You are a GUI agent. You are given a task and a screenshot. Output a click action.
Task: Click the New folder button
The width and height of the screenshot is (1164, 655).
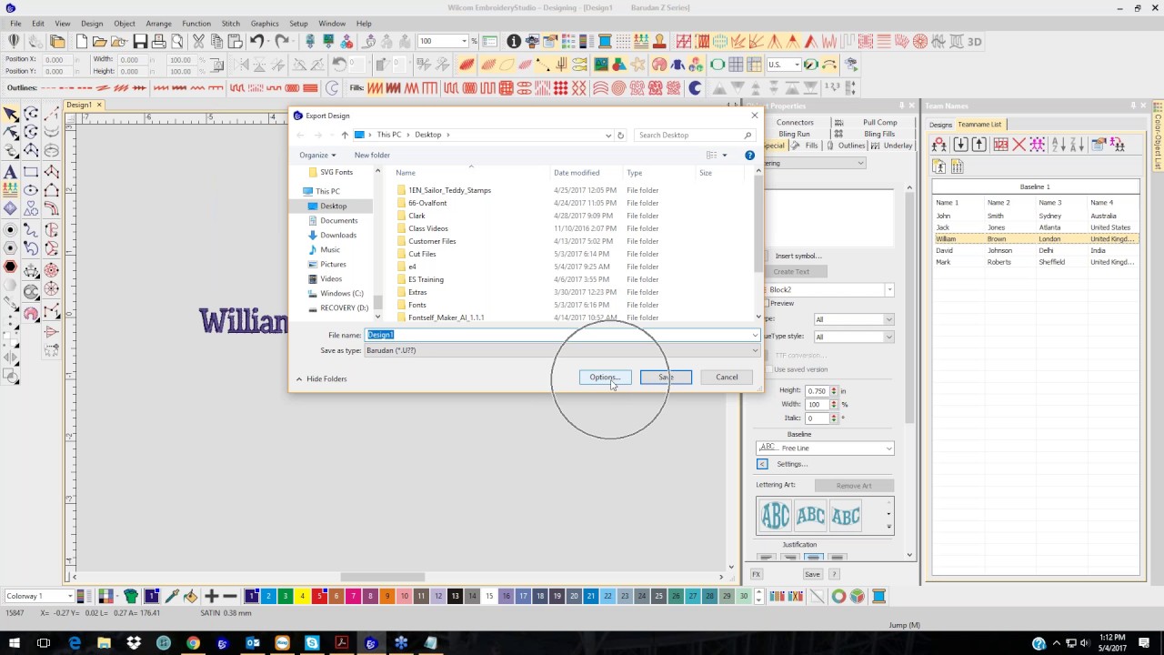[372, 155]
